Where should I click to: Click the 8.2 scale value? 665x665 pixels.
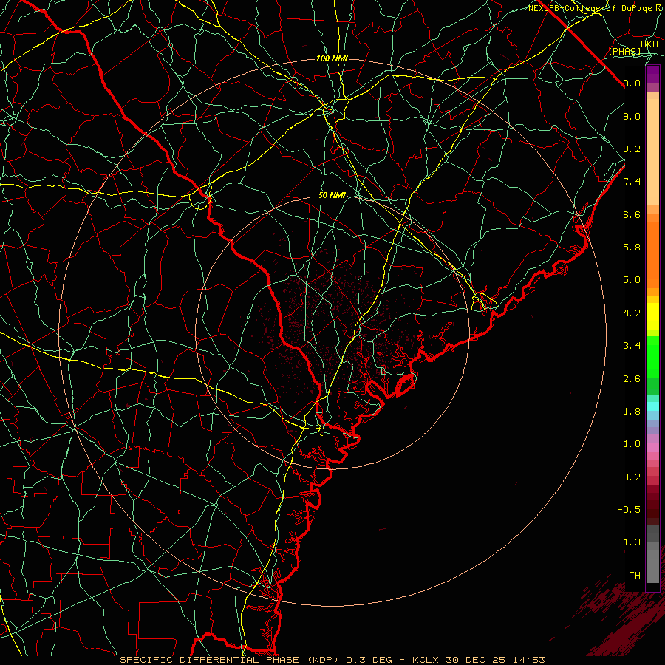[632, 149]
